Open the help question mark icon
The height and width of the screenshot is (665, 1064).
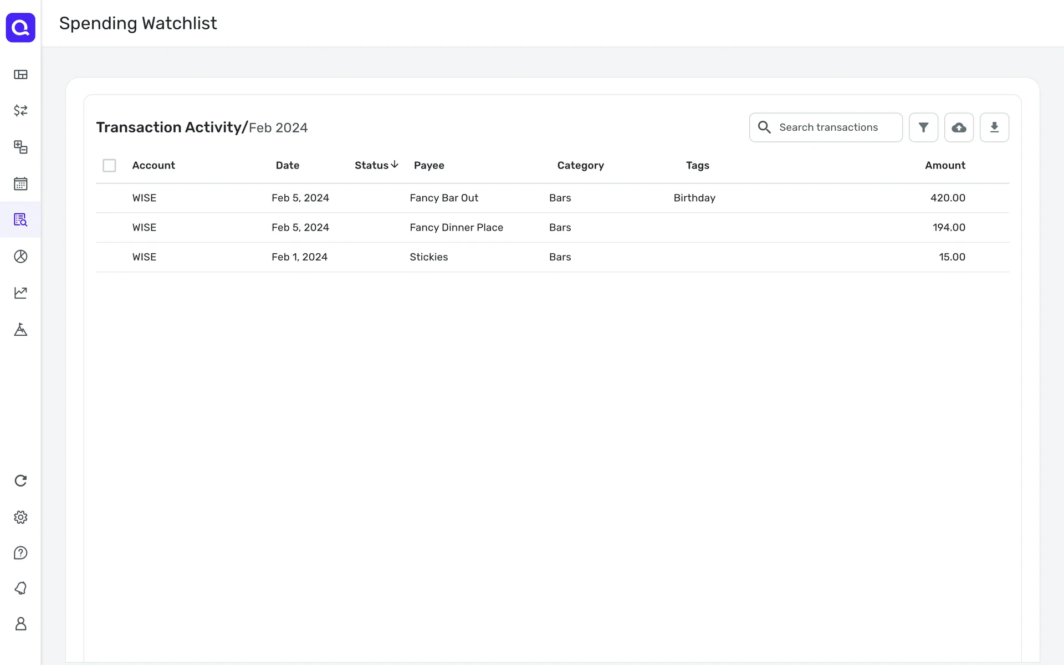point(21,553)
